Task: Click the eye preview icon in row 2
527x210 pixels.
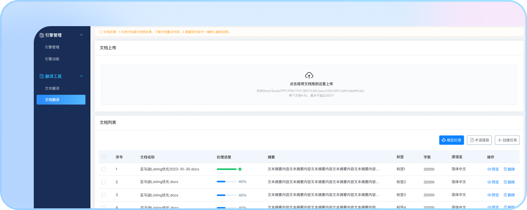Action: [489, 182]
